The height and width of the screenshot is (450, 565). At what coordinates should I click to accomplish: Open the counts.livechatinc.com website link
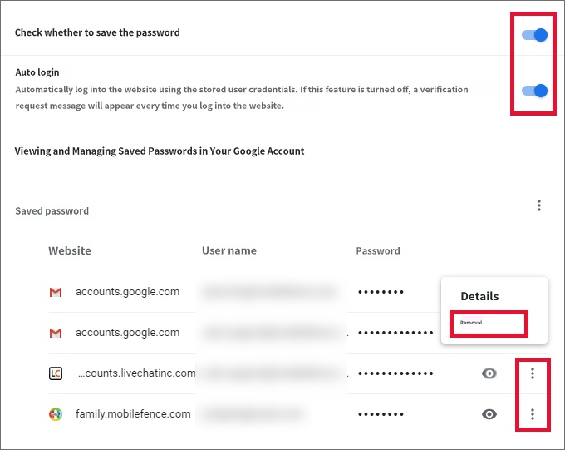pos(137,373)
